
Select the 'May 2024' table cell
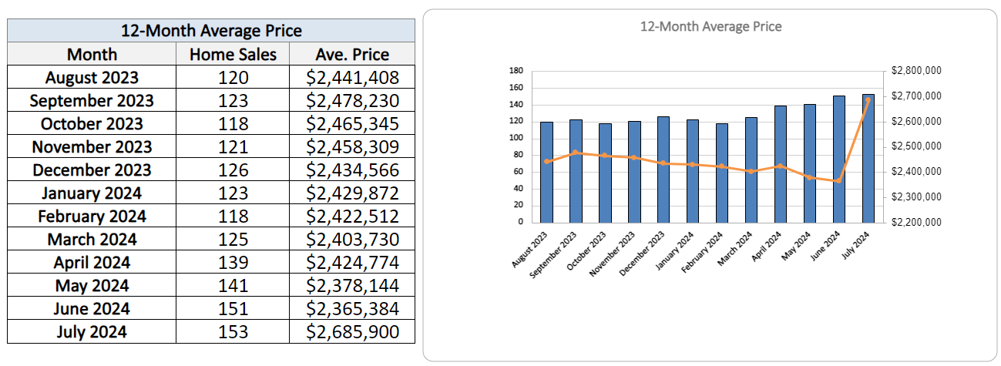click(x=92, y=285)
